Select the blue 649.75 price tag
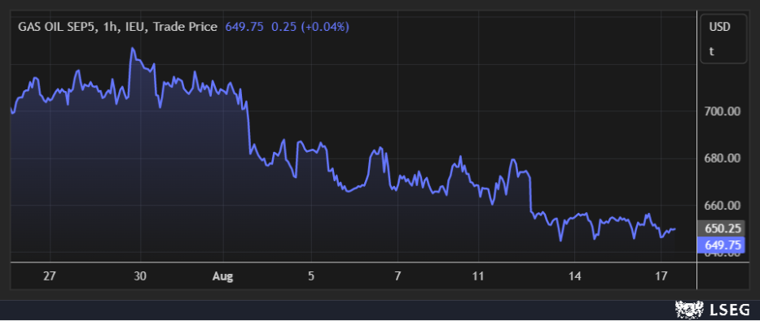760x321 pixels. [720, 245]
